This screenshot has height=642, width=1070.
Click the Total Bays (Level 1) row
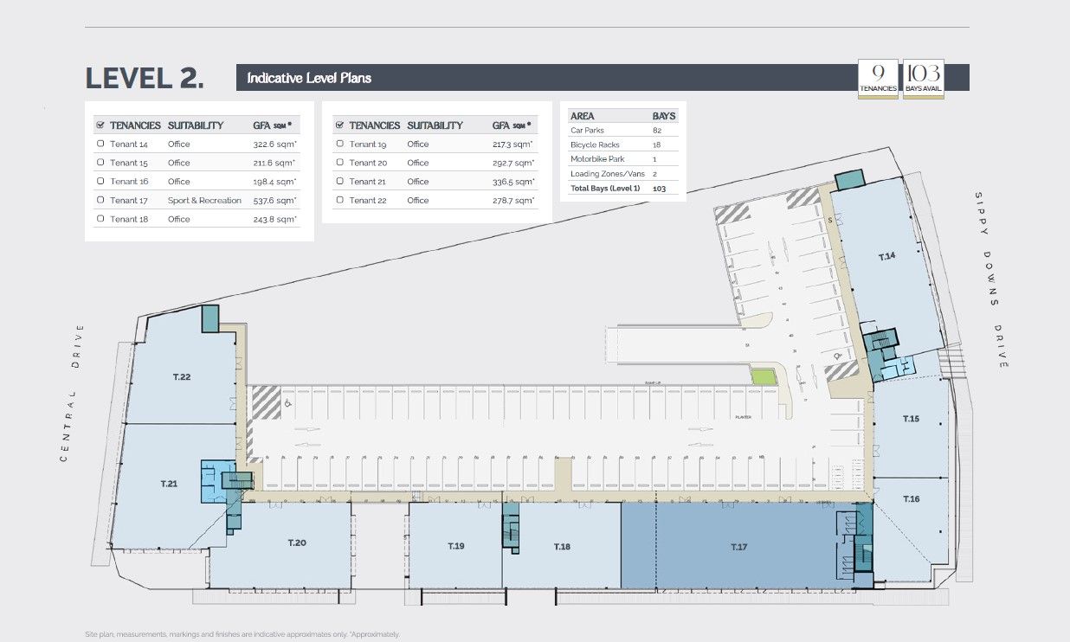(622, 189)
